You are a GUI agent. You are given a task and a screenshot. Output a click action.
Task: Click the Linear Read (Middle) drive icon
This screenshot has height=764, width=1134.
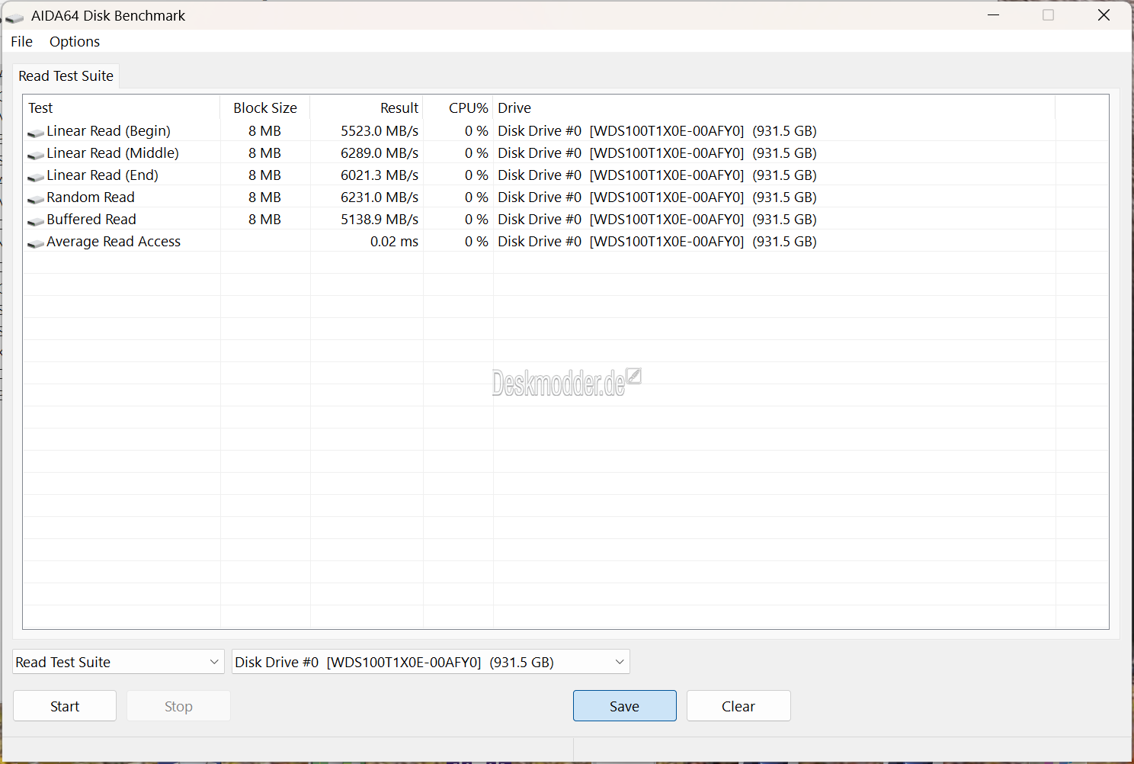(x=35, y=155)
